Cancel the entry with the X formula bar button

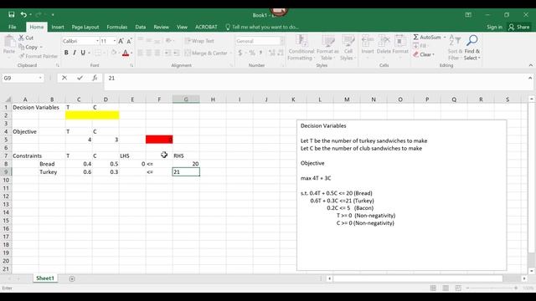pyautogui.click(x=64, y=78)
